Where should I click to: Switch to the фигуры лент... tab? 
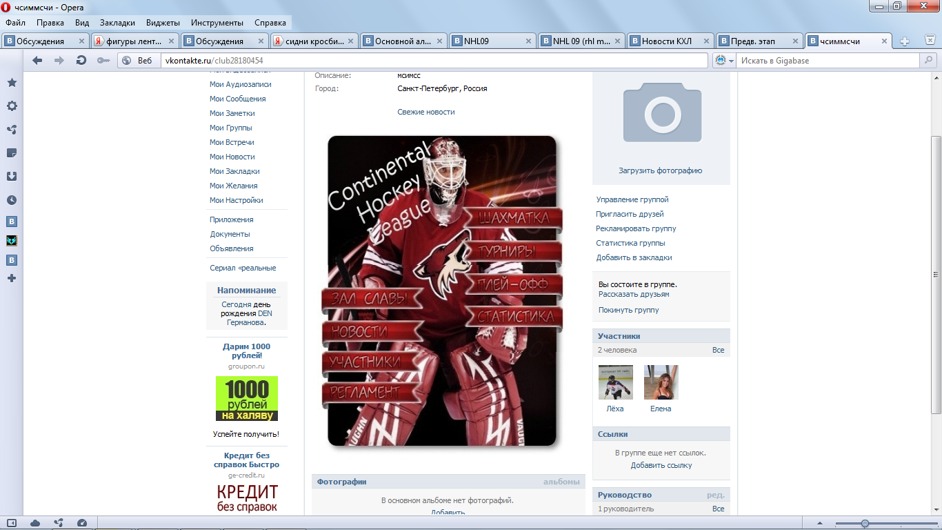136,41
